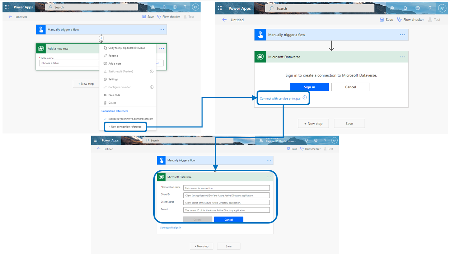
Task: Click the Save icon on the toolbar
Action: point(144,17)
